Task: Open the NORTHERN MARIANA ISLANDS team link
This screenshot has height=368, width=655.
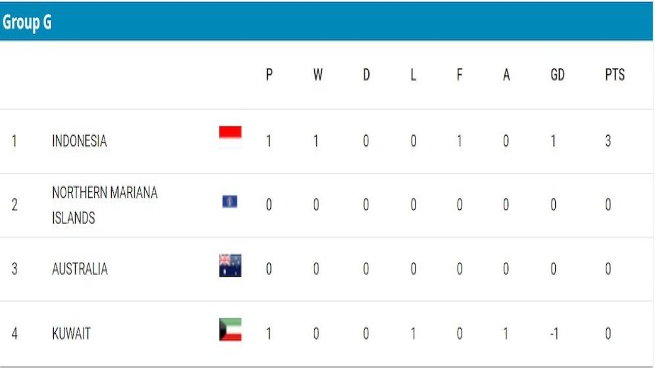Action: [x=105, y=205]
